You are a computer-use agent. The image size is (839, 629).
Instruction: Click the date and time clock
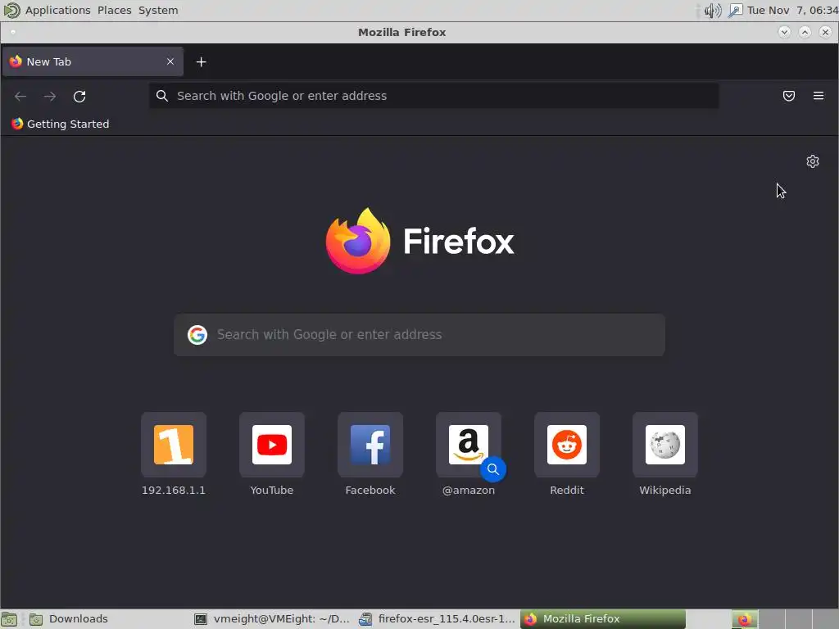pos(792,10)
